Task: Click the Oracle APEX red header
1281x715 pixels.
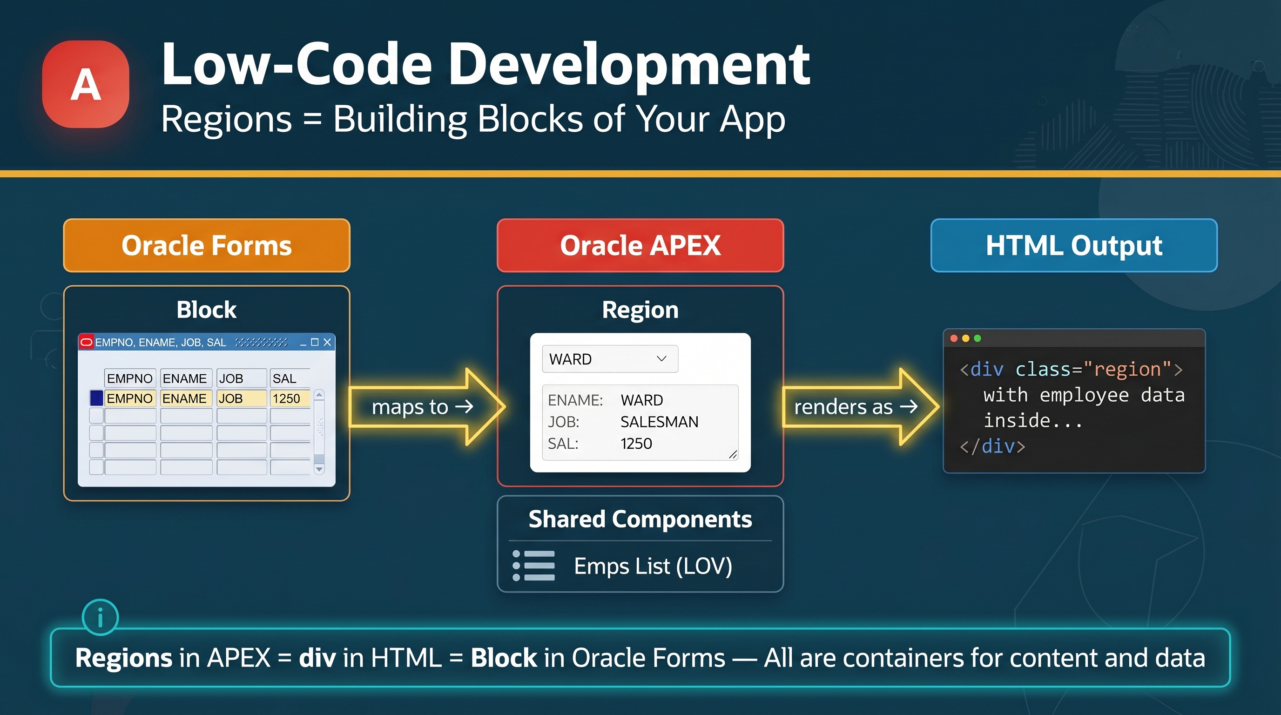Action: [640, 246]
